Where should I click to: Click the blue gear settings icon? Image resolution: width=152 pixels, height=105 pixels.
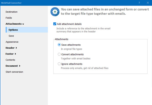click(55, 12)
